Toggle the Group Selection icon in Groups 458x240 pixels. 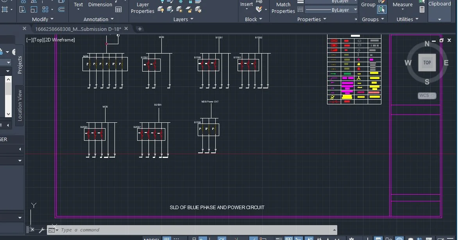coord(381,10)
